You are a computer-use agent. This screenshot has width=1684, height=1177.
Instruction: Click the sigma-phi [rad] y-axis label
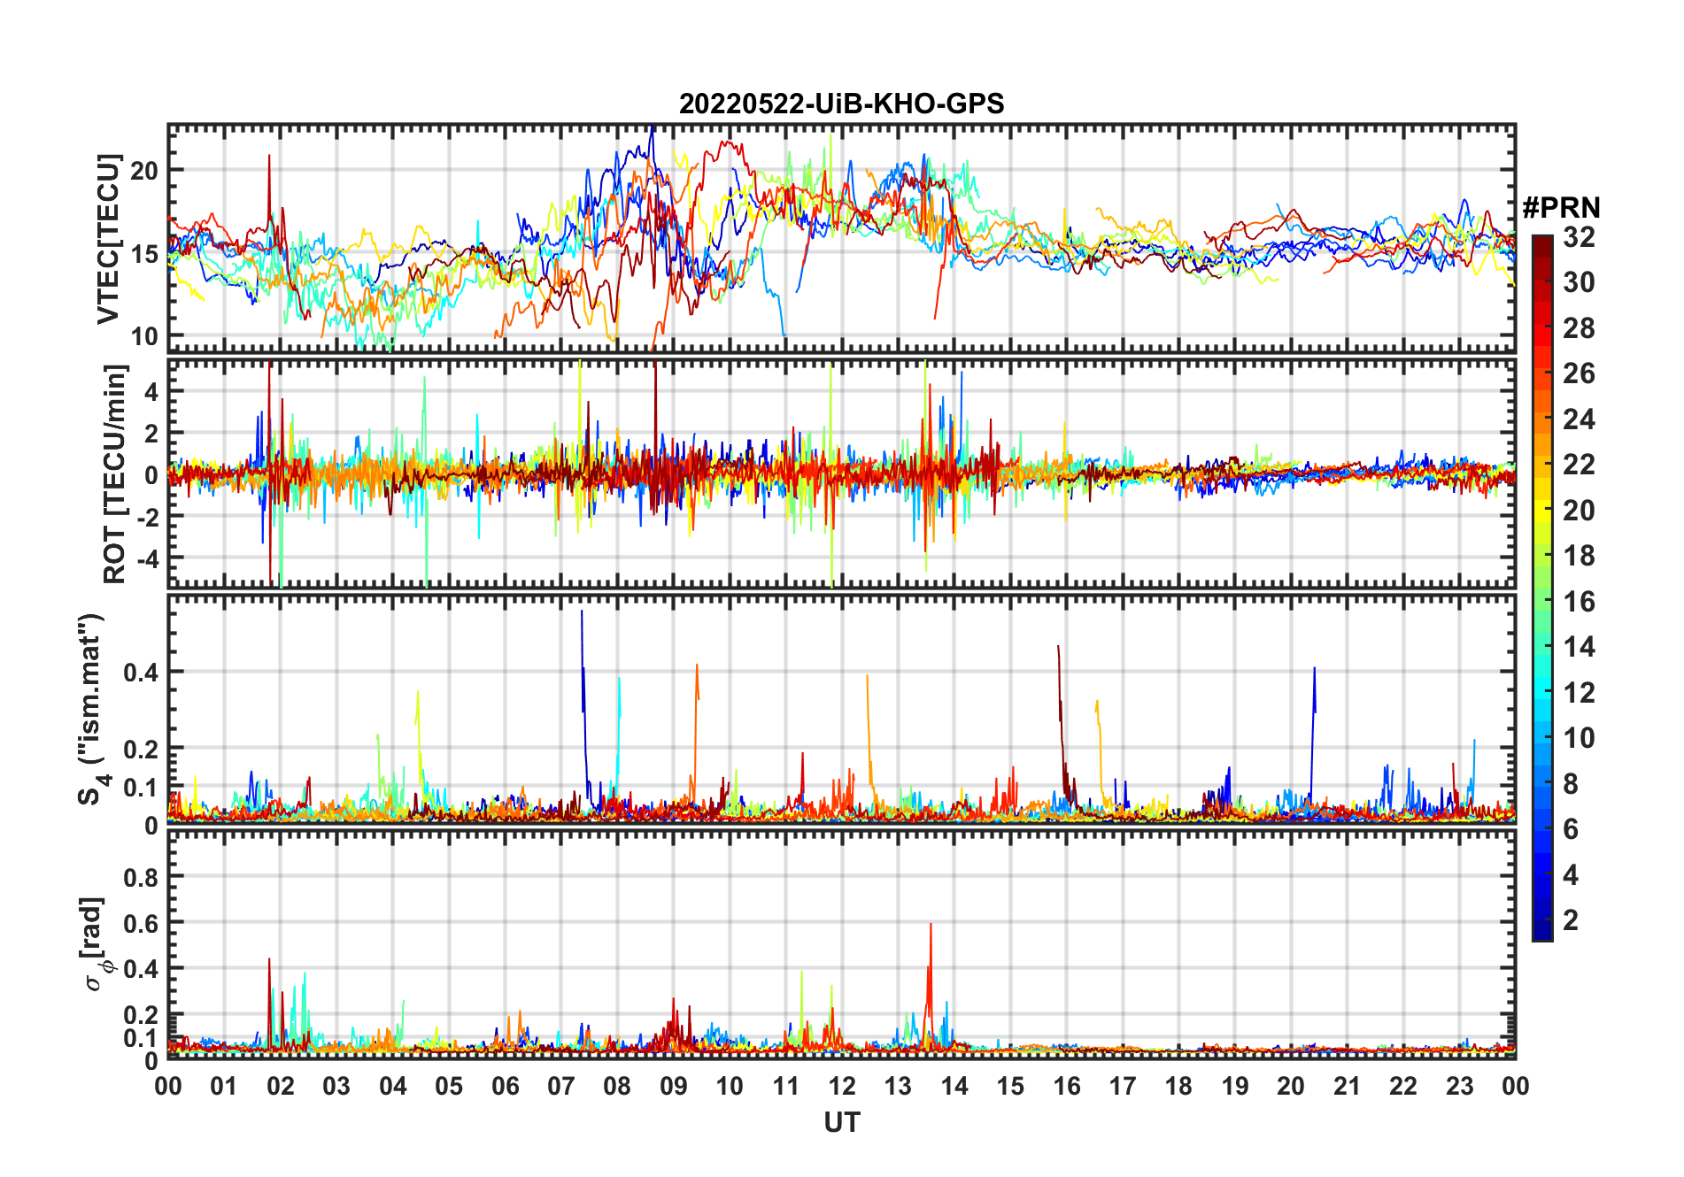96,944
